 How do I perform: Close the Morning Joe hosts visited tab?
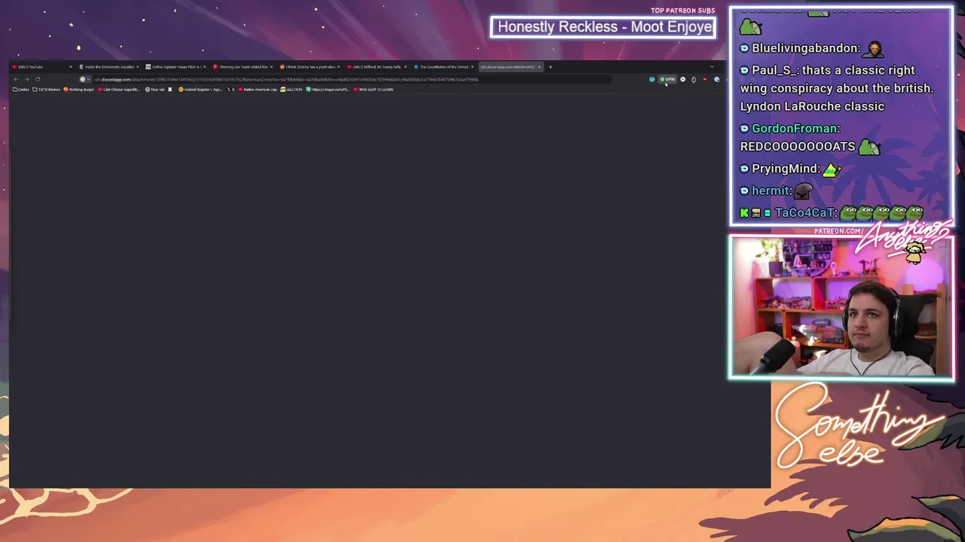(271, 67)
